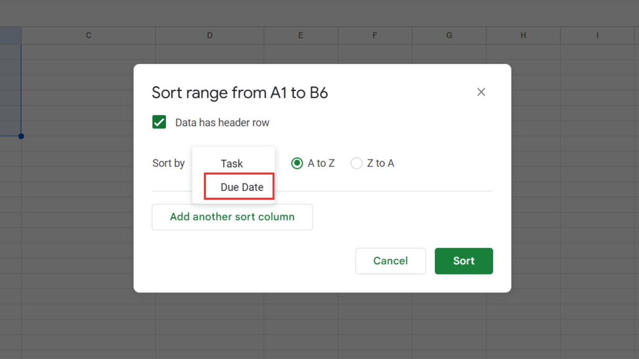Select column header G

(x=449, y=35)
